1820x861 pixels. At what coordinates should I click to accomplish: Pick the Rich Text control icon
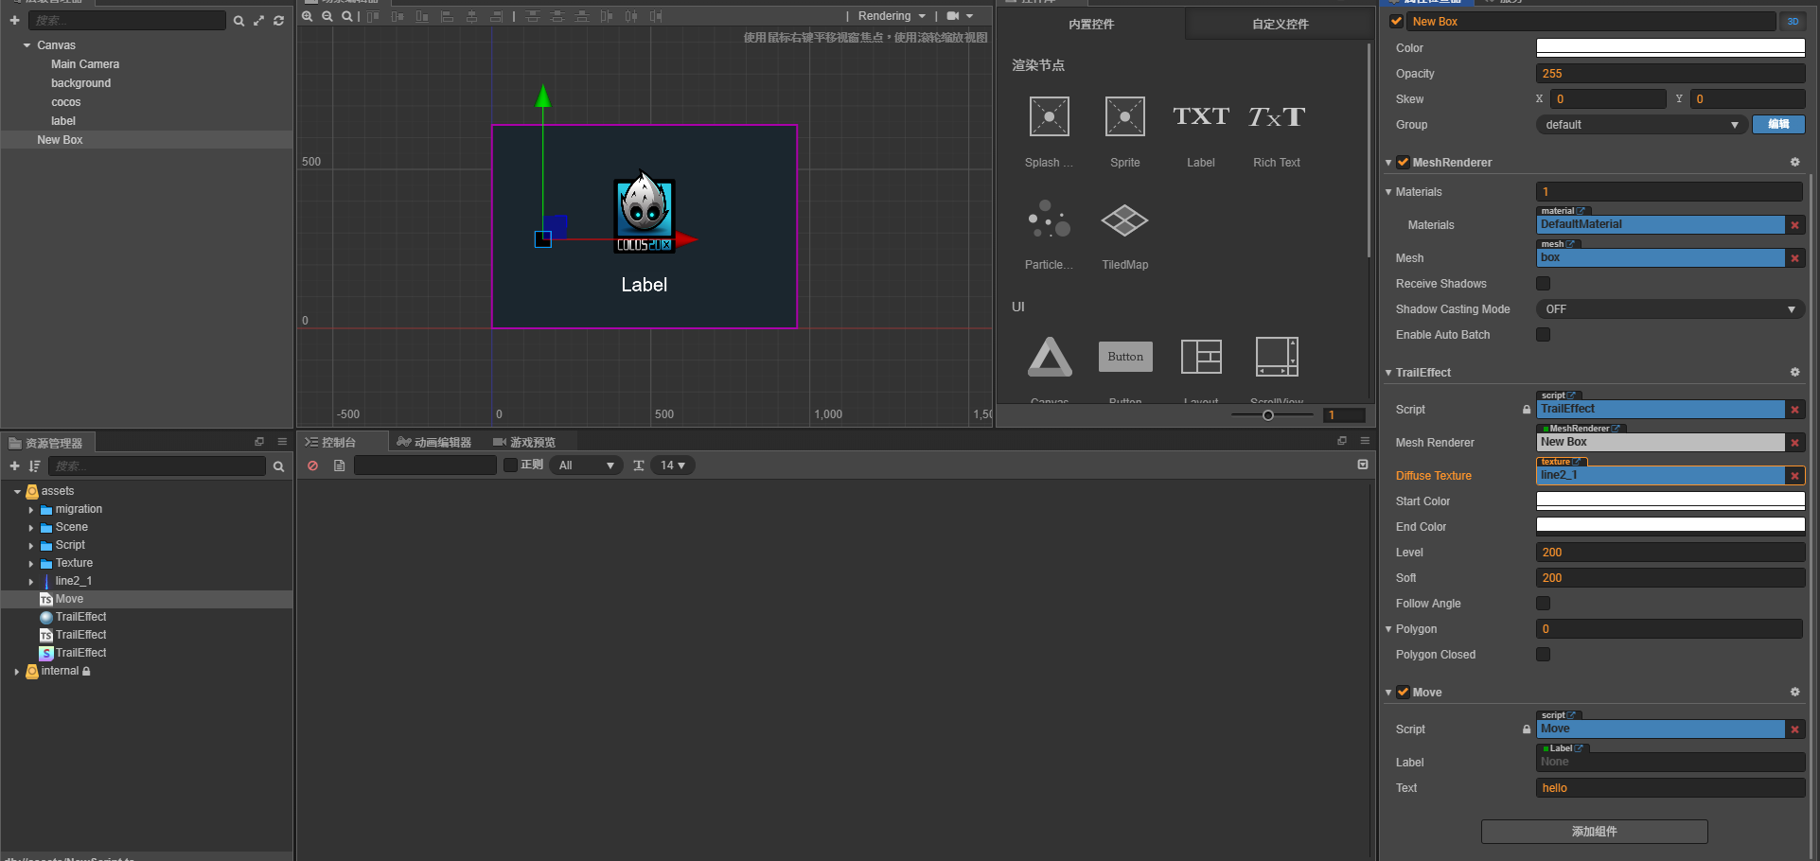tap(1277, 116)
